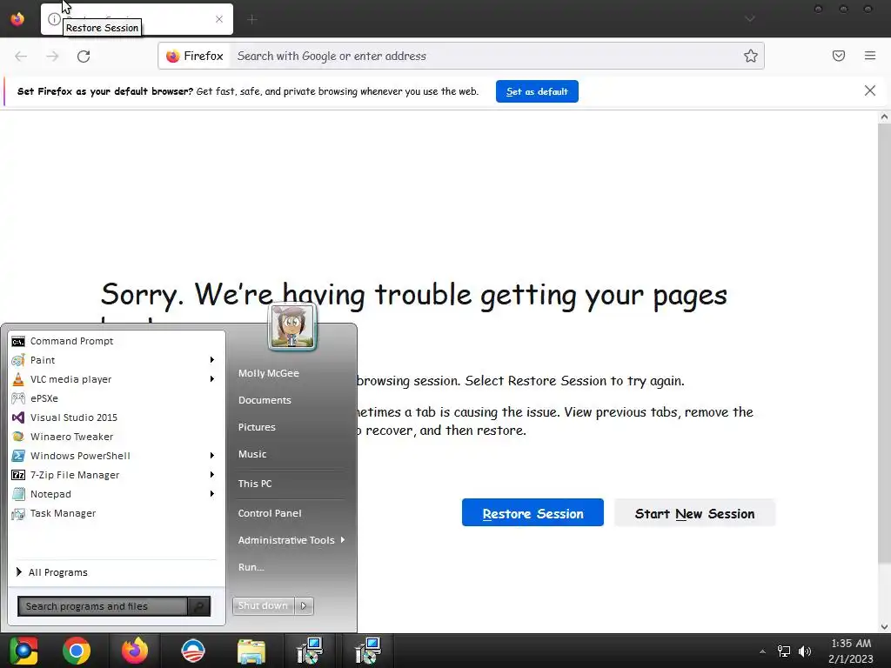Viewport: 891px width, 668px height.
Task: Click the Firefox identity label in address bar
Action: [194, 56]
